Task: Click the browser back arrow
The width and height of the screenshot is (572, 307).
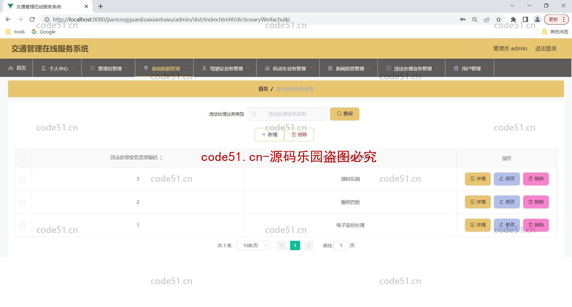Action: click(8, 19)
